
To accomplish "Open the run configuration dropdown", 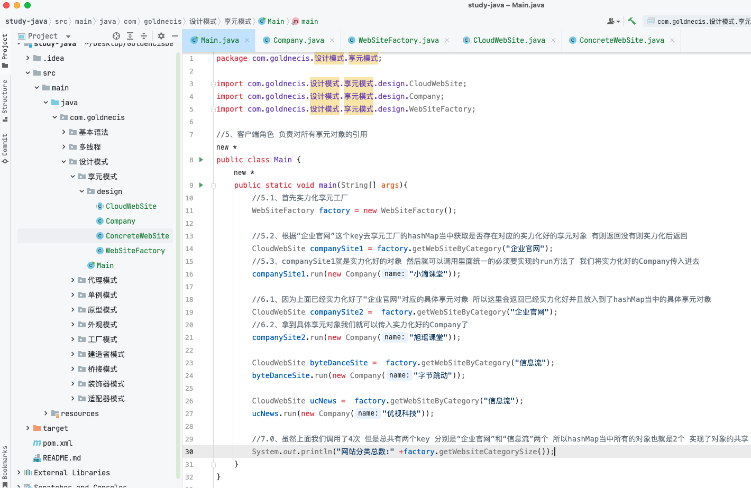I will point(698,21).
